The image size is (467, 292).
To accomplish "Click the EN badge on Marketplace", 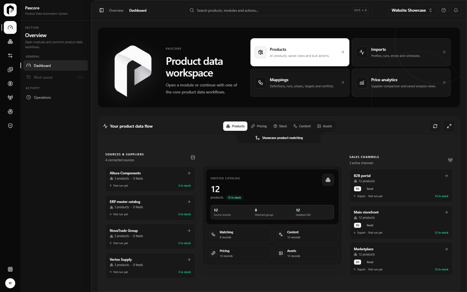I will tap(358, 262).
